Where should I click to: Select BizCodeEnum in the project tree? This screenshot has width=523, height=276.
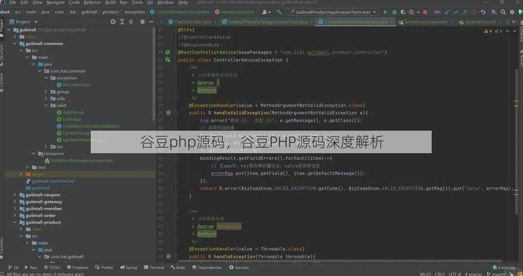(77, 85)
